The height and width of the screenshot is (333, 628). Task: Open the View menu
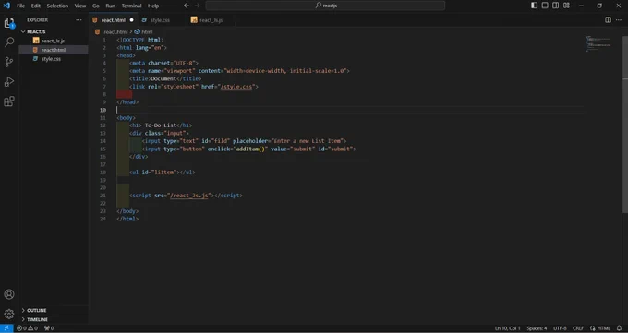[x=80, y=6]
